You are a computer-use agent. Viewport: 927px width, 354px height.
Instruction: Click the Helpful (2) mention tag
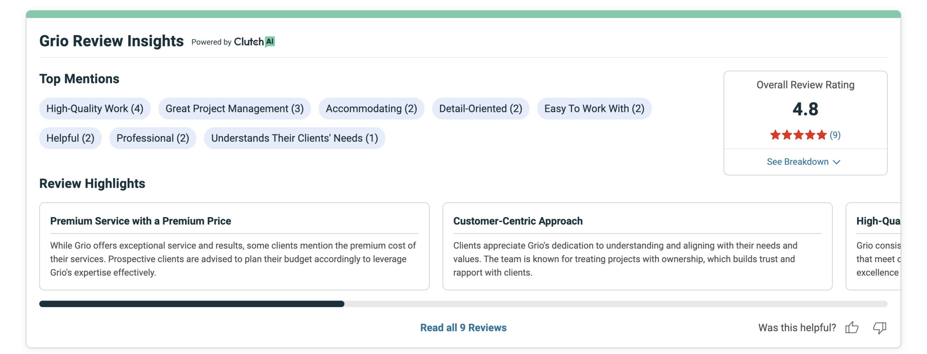pos(70,138)
